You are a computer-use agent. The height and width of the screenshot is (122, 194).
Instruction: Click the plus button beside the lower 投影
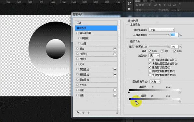point(115,95)
